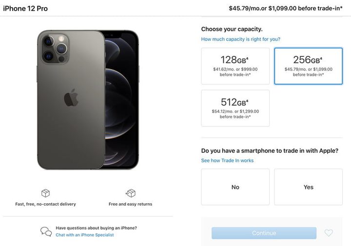Click 'Free and easy returns' text
351x246 pixels.
tap(130, 204)
